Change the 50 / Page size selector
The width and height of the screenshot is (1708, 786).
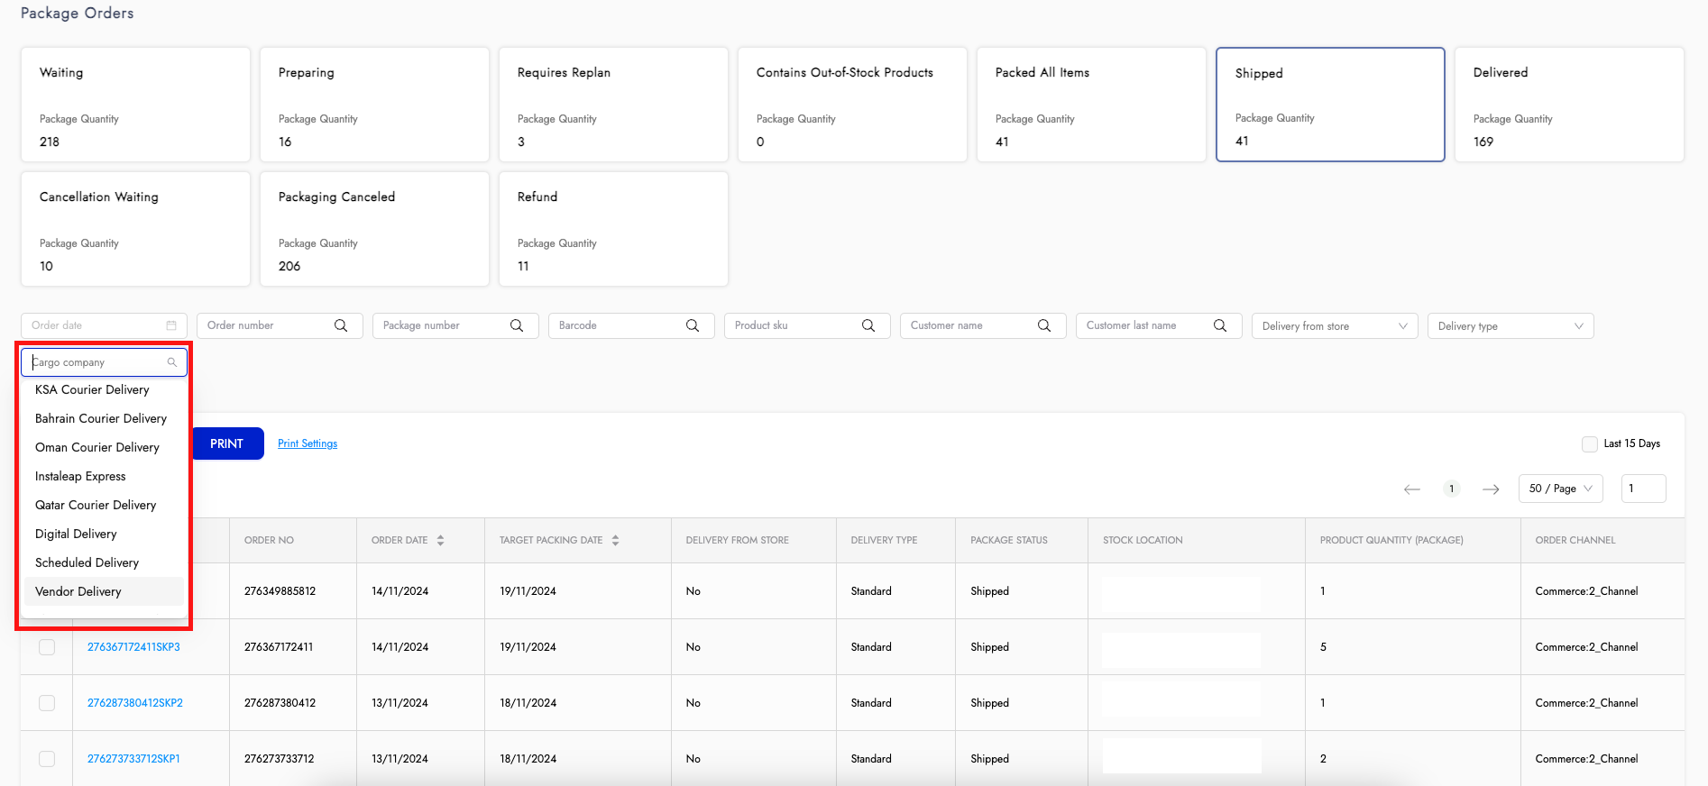pyautogui.click(x=1560, y=489)
